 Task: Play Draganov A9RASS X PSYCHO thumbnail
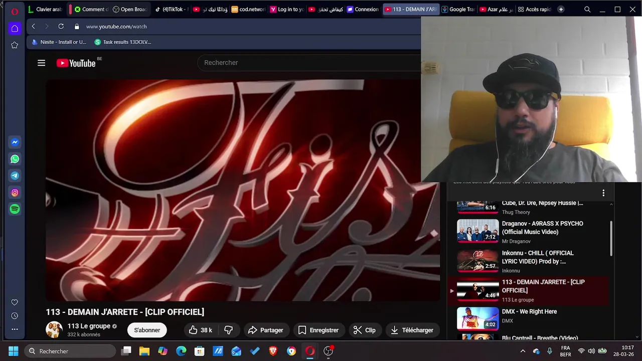tap(477, 232)
